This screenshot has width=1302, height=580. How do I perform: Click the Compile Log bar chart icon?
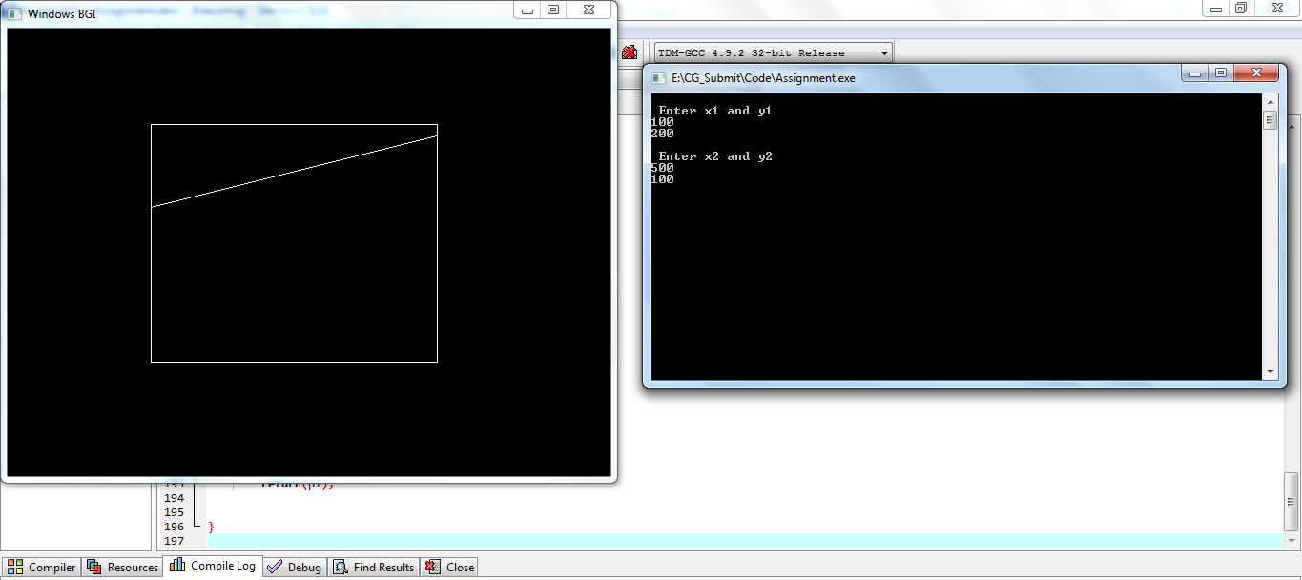tap(177, 567)
